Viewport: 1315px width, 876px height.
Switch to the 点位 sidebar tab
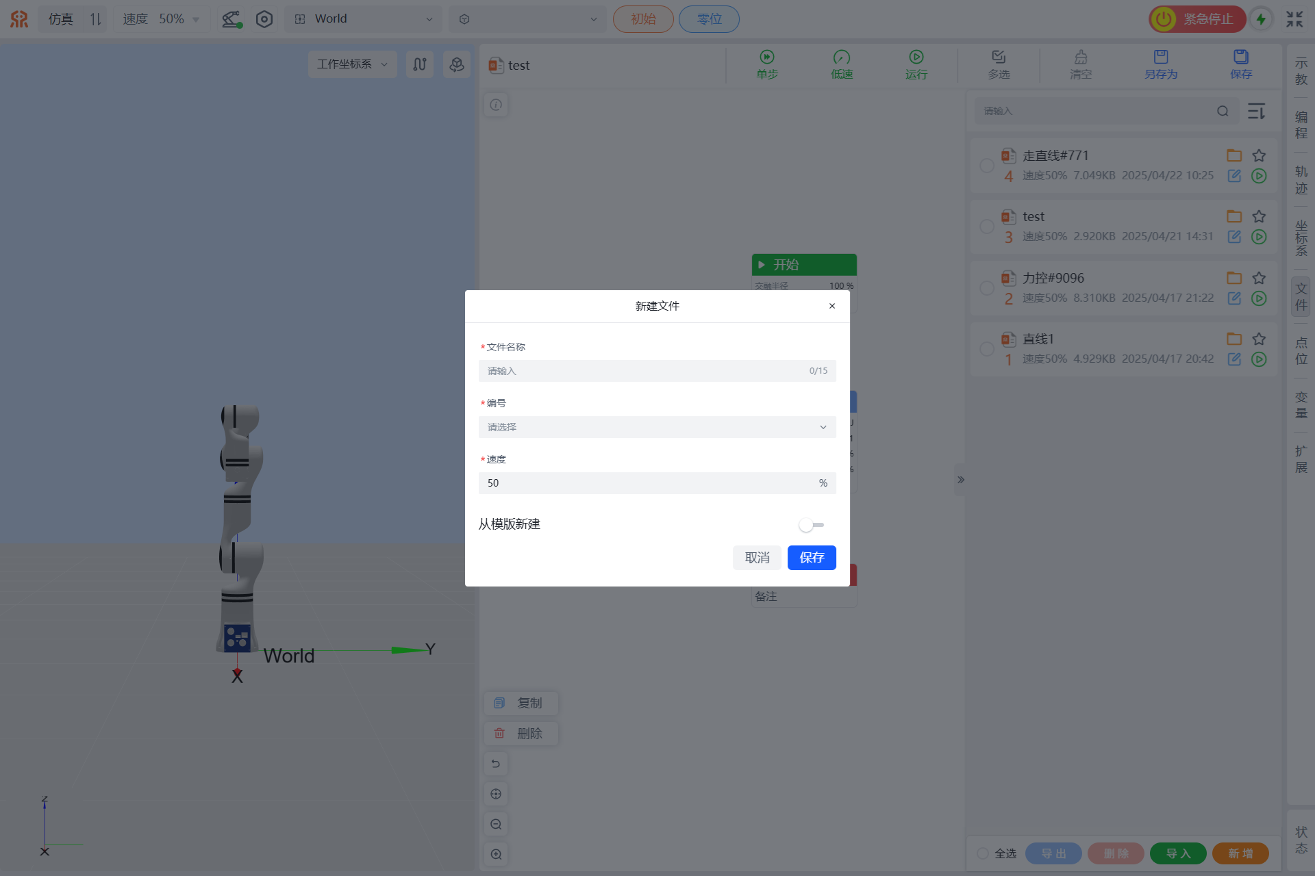click(1301, 350)
